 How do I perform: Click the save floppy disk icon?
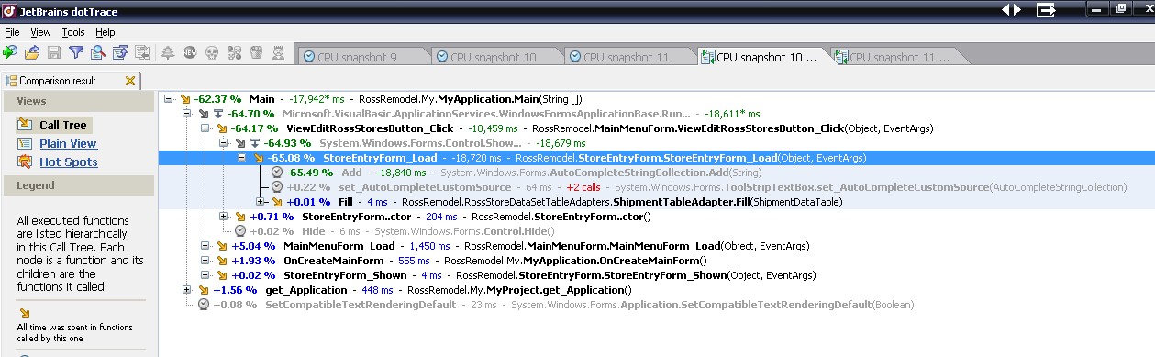(x=54, y=52)
